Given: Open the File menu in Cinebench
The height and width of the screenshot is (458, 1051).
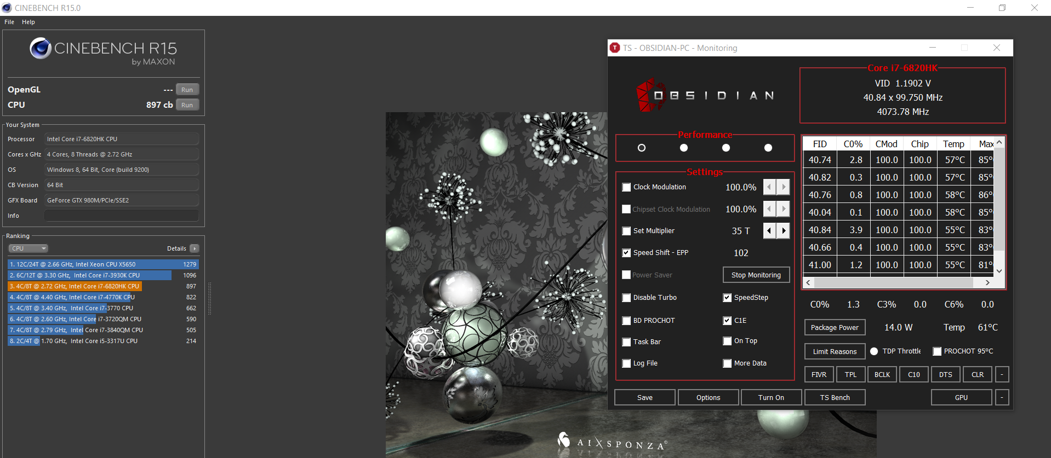Looking at the screenshot, I should (9, 22).
